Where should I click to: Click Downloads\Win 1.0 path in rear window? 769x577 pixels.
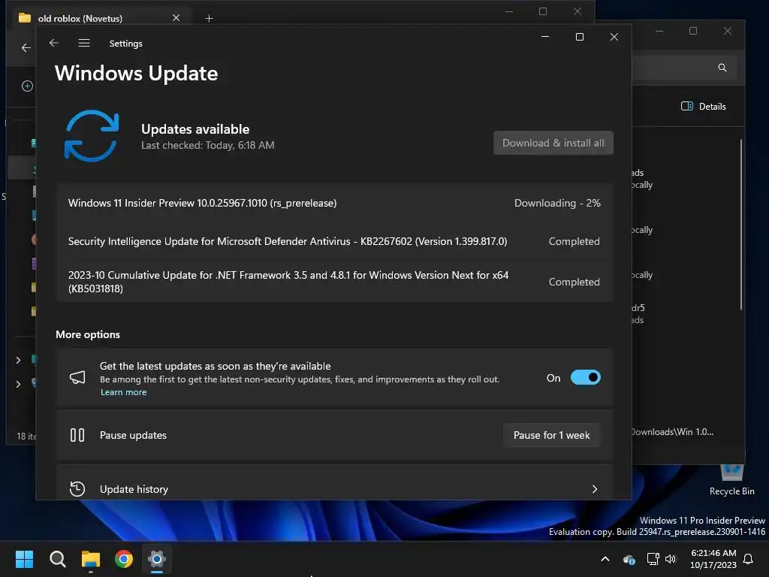pyautogui.click(x=672, y=432)
